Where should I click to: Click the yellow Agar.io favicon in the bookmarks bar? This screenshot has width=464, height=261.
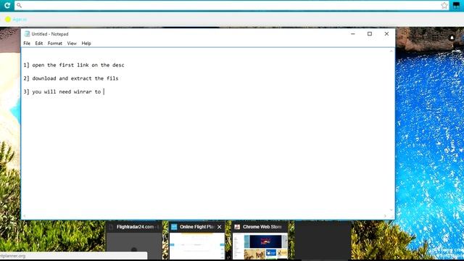tap(8, 20)
